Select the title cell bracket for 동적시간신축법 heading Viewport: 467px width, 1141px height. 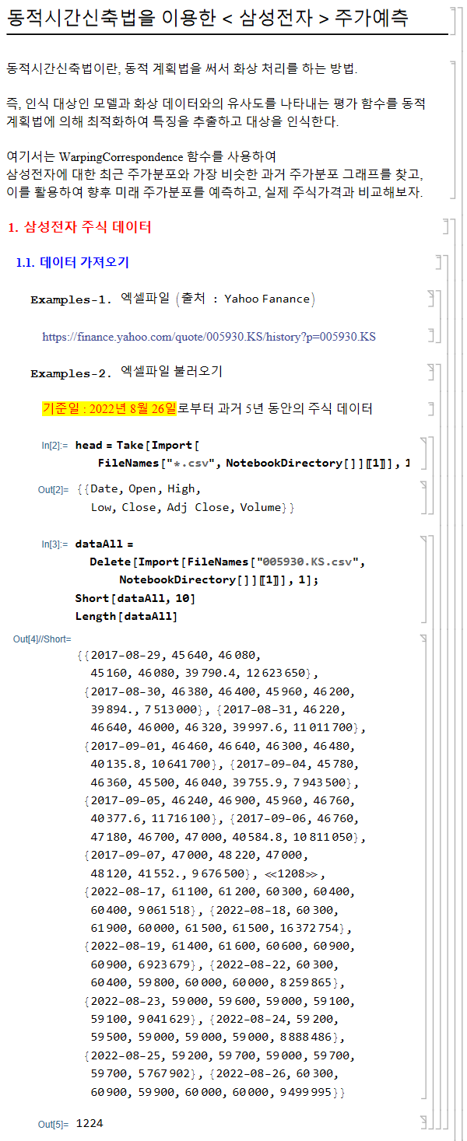[454, 21]
